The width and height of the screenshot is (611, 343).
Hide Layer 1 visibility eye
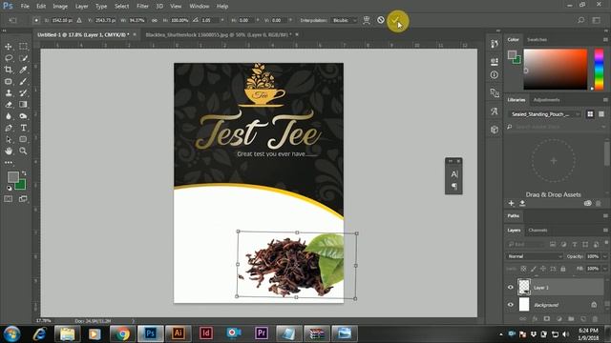[511, 288]
